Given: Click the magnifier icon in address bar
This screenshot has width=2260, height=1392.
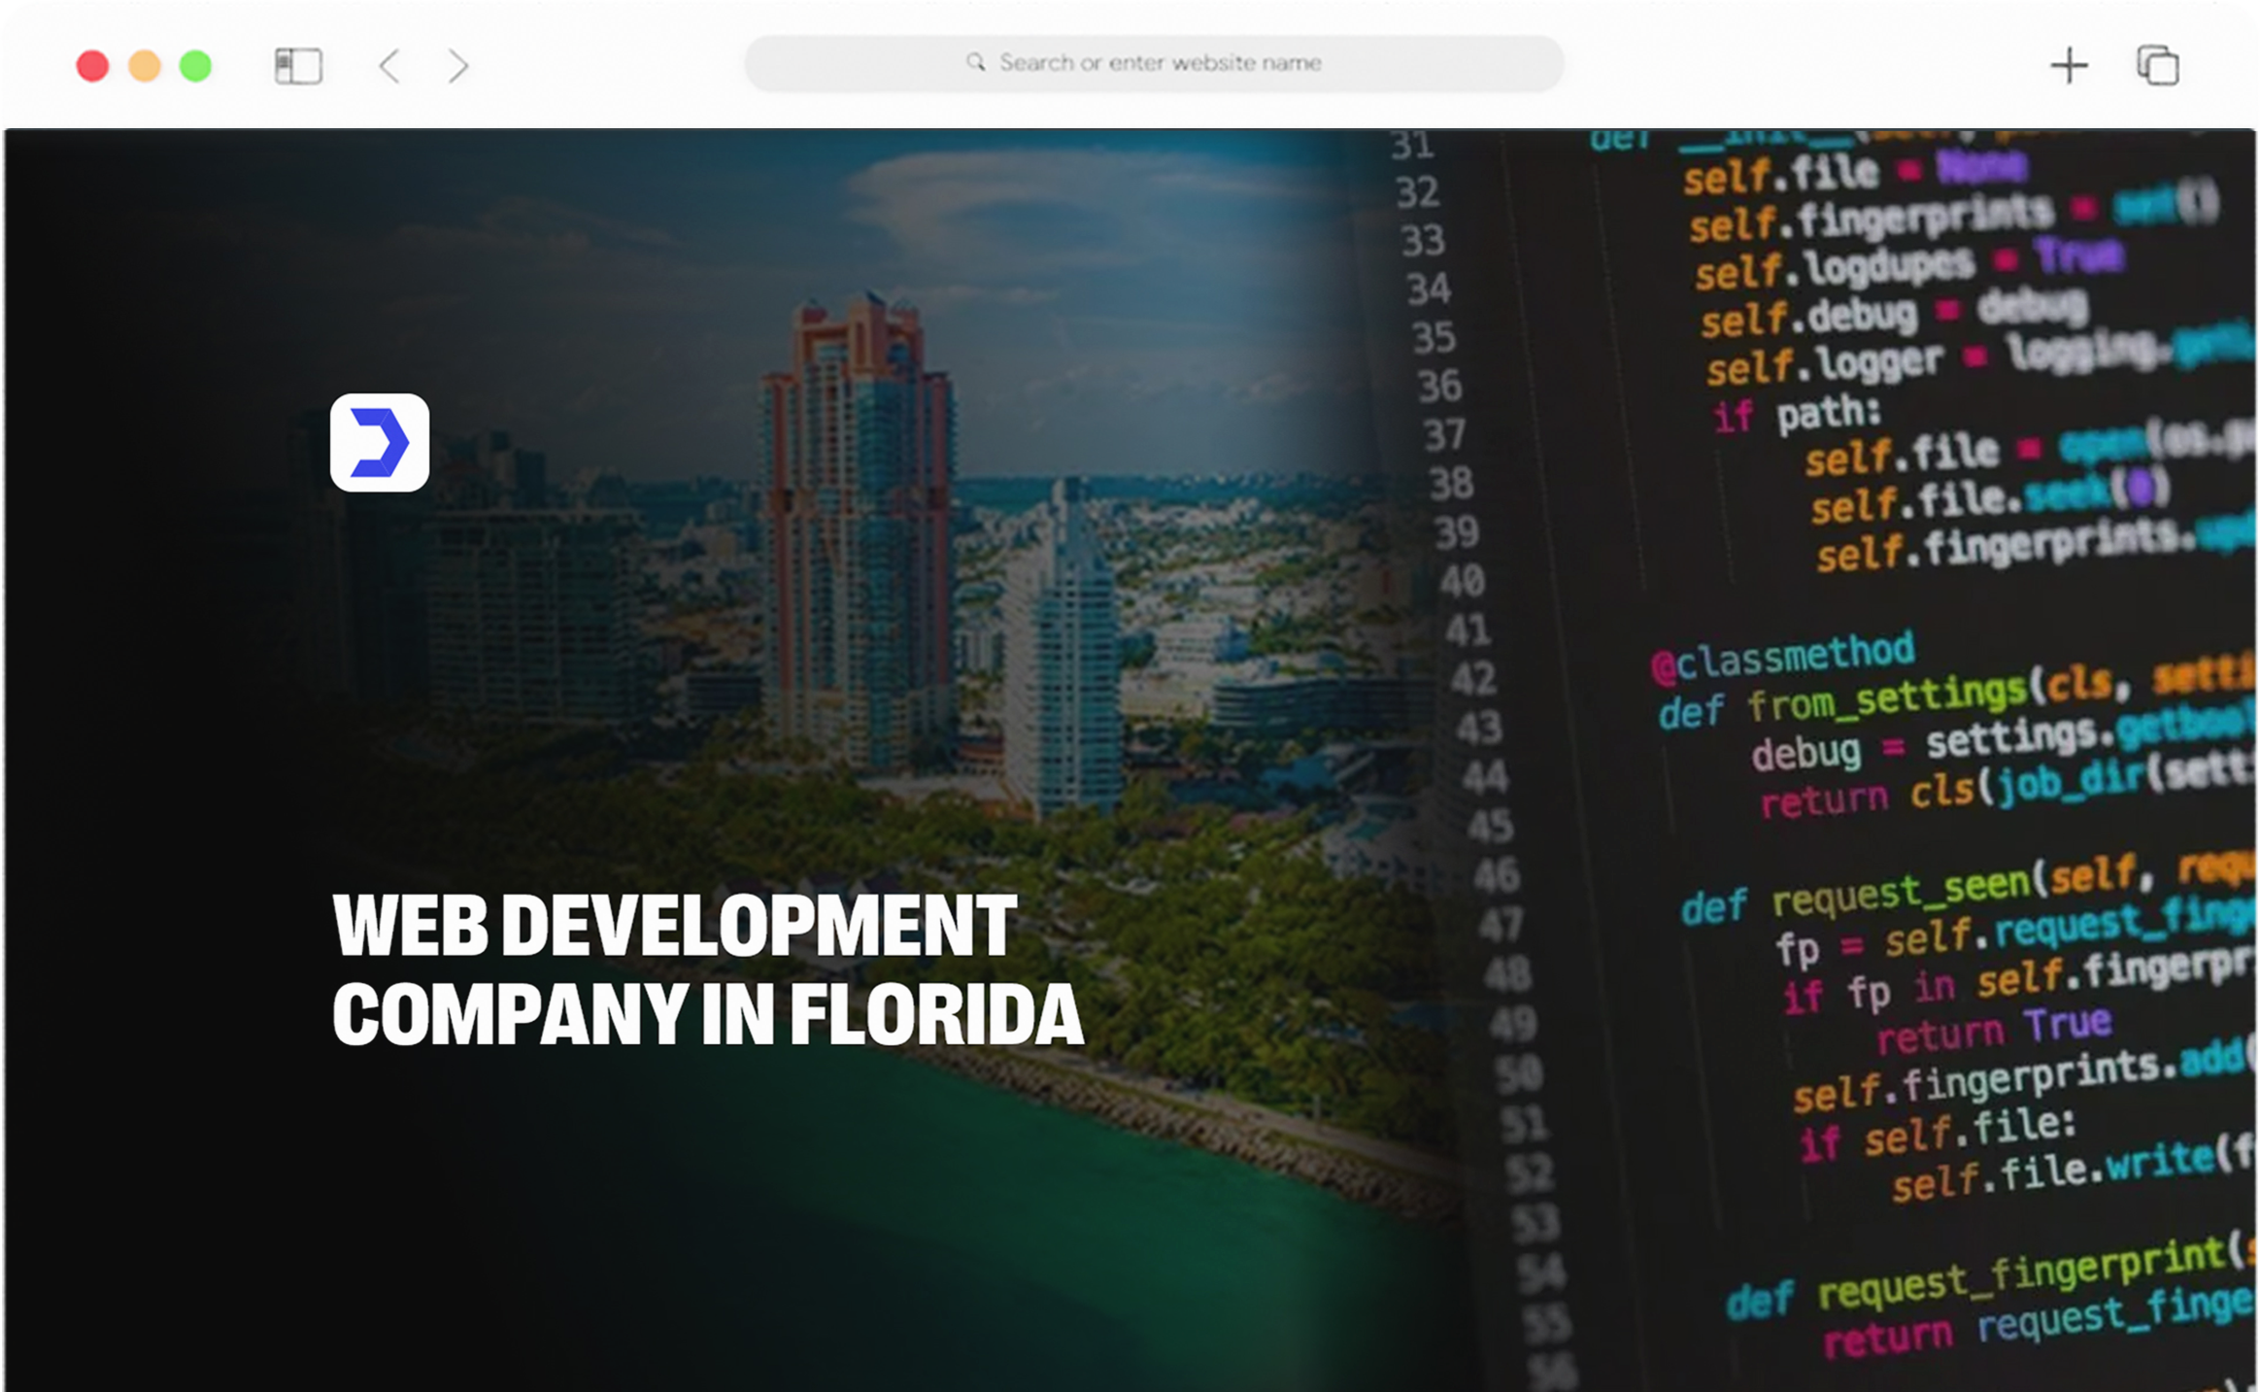Looking at the screenshot, I should [x=975, y=62].
